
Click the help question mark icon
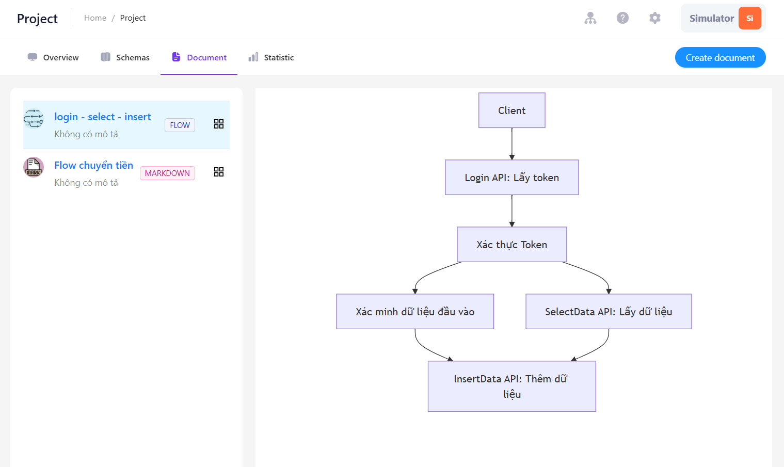[622, 18]
